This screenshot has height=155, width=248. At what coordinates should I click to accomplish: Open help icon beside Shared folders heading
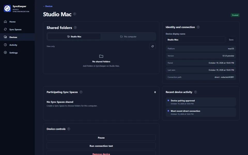pos(75,28)
